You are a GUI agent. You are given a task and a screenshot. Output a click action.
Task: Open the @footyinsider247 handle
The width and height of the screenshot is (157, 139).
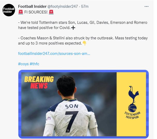tap(63, 6)
